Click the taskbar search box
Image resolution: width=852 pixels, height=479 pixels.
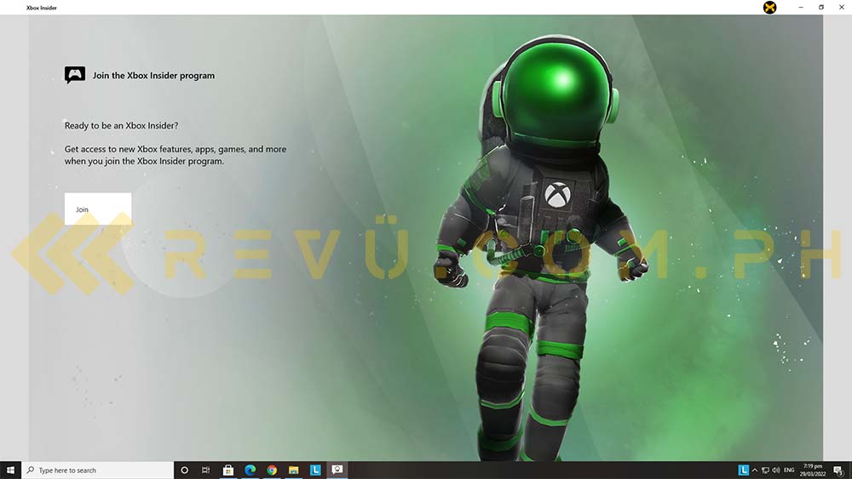(x=98, y=470)
